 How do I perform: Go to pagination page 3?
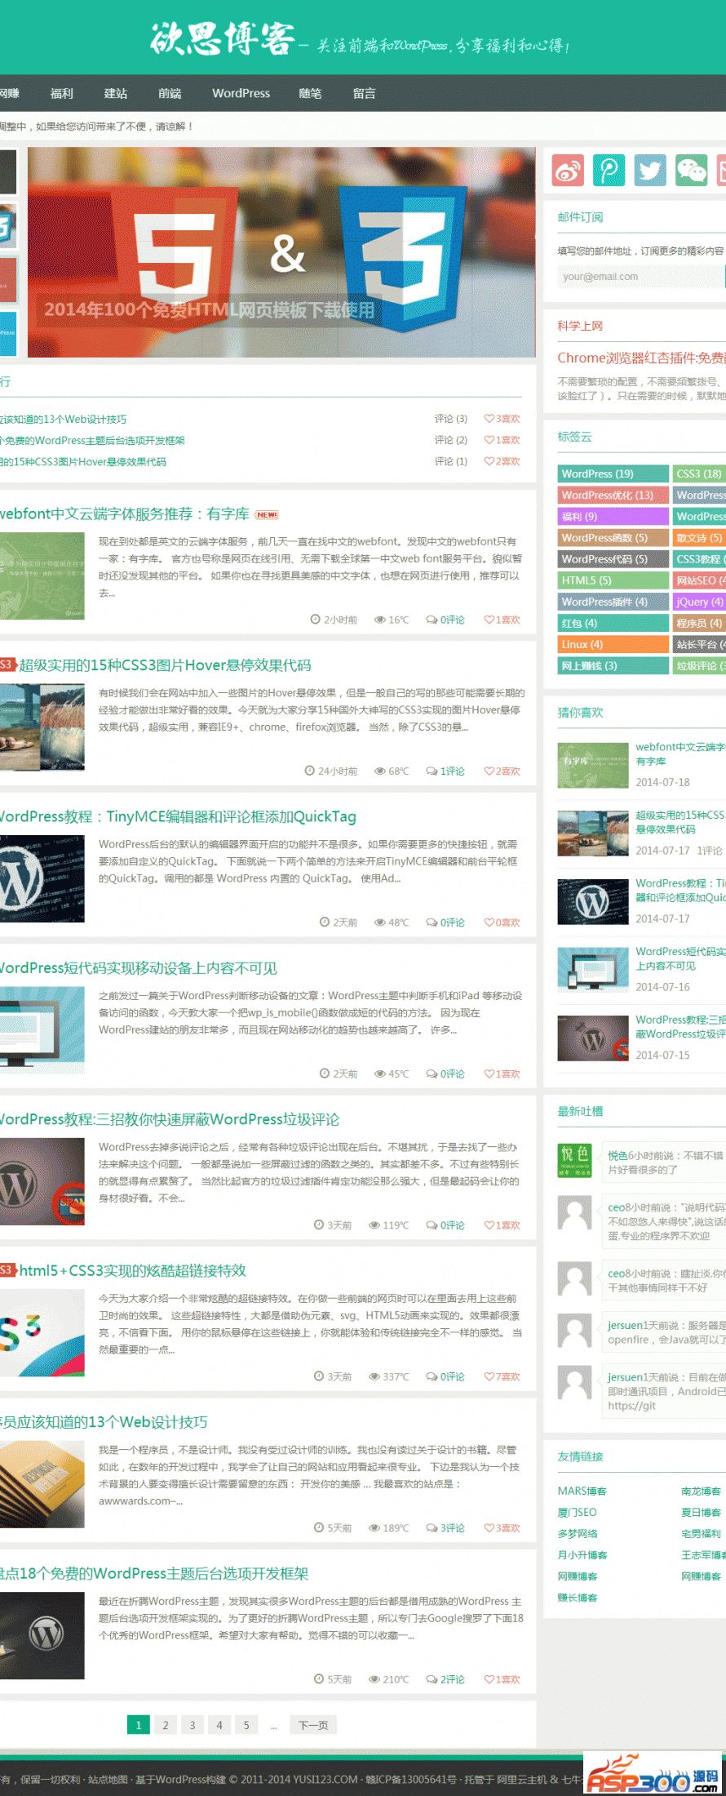click(x=193, y=1725)
